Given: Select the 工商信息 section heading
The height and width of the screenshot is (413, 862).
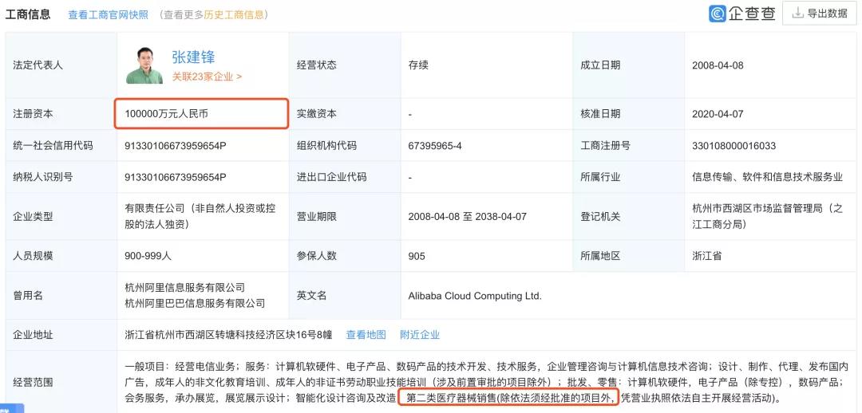Looking at the screenshot, I should tap(27, 14).
